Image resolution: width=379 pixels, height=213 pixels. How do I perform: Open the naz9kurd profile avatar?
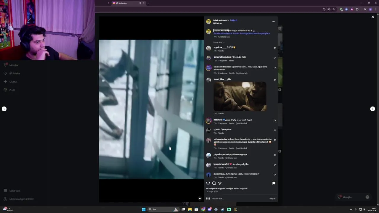pos(208,121)
